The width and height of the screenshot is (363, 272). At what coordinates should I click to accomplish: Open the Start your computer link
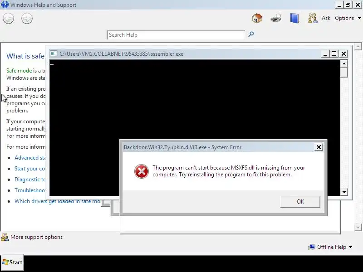(x=29, y=169)
